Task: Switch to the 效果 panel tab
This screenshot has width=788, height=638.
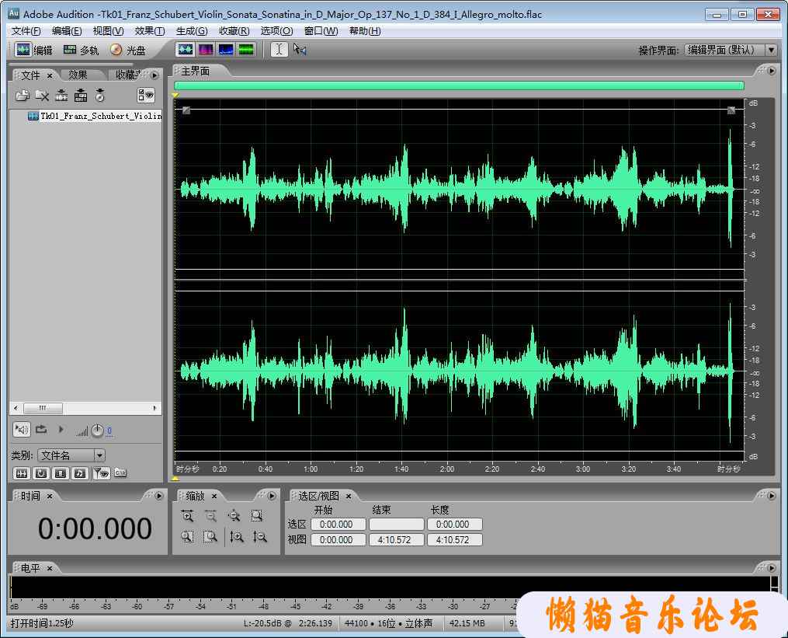Action: 78,75
